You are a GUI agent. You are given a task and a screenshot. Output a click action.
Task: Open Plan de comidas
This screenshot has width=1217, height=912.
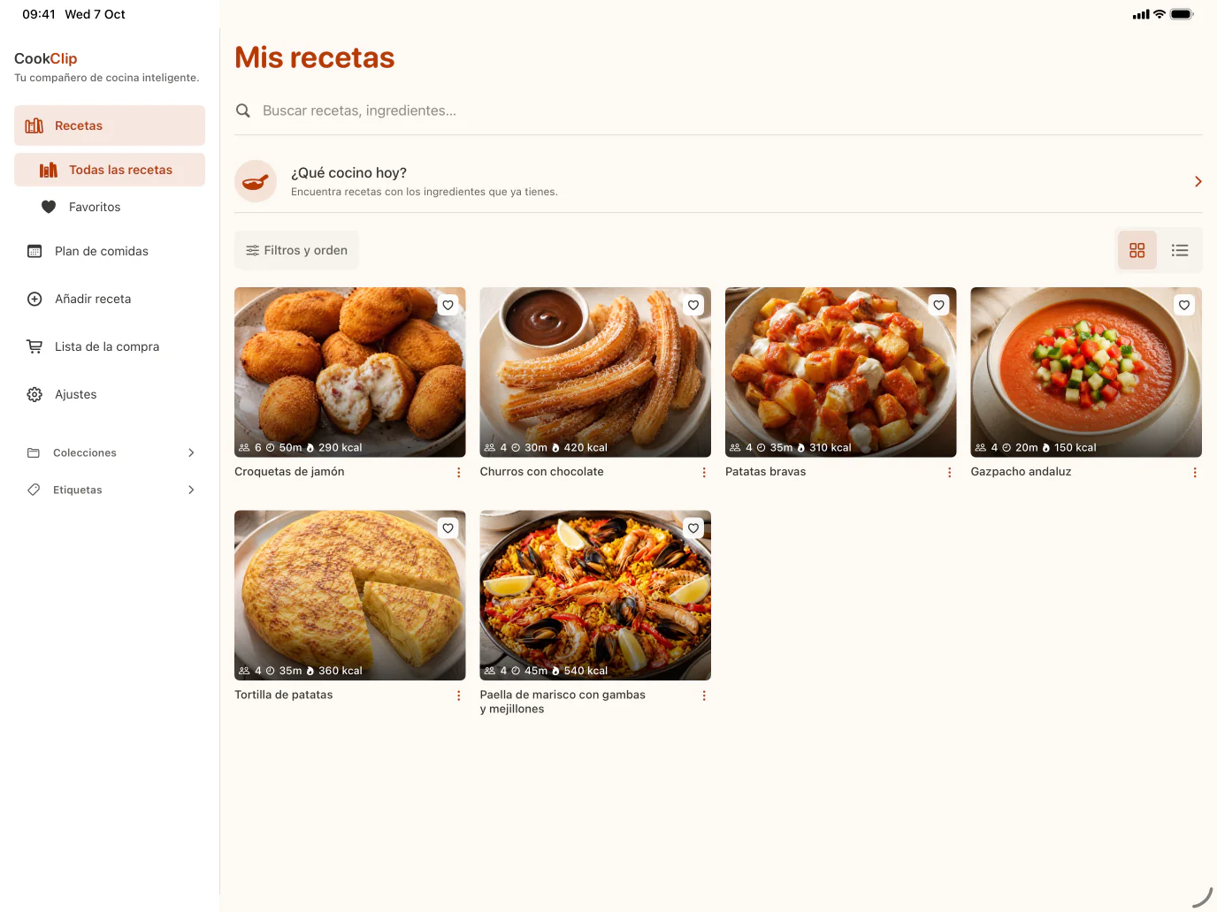point(110,251)
